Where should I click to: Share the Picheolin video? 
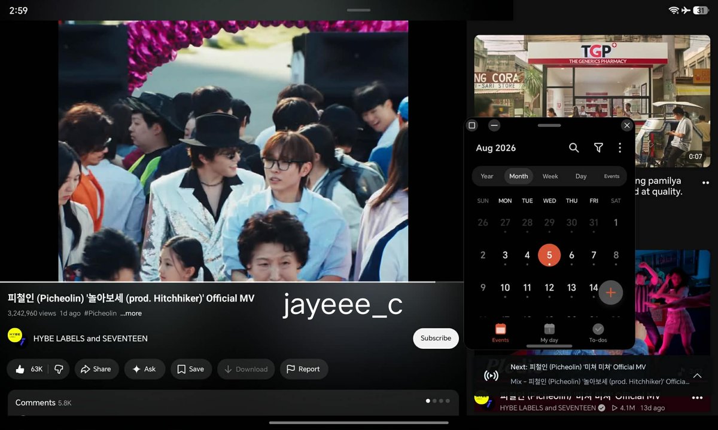[96, 369]
